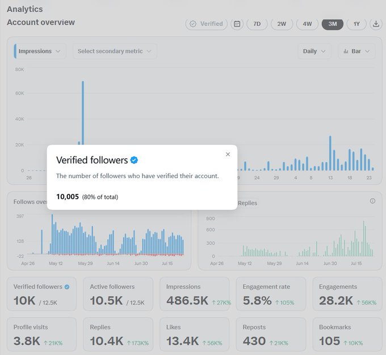Click the Follows over time chart title
The height and width of the screenshot is (355, 386).
click(x=30, y=202)
